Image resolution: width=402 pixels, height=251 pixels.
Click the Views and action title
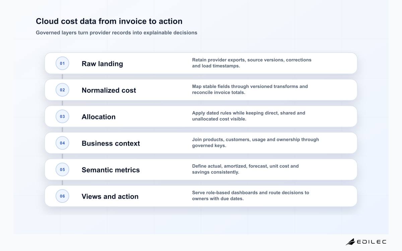pos(110,196)
